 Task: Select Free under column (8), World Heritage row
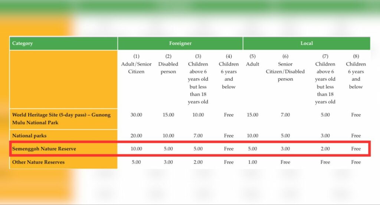[356, 115]
